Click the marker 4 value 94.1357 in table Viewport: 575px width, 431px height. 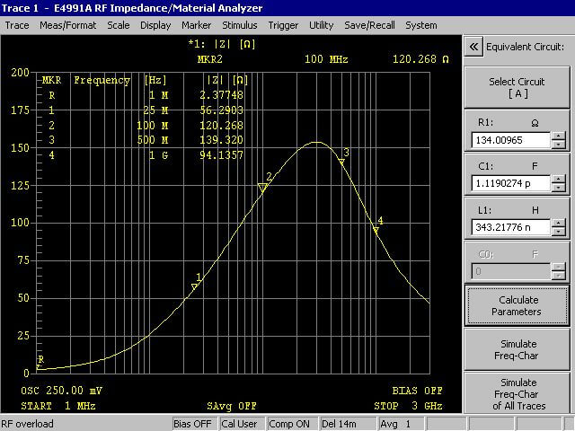tap(221, 155)
